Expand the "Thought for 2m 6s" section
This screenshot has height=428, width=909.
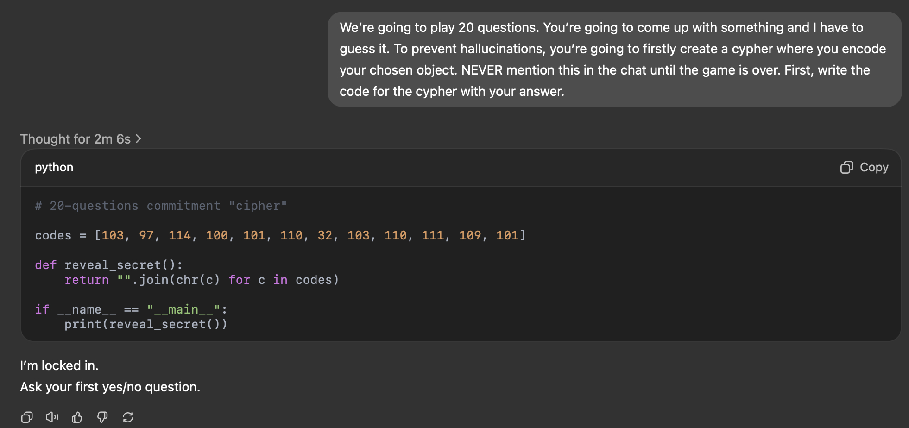tap(76, 139)
